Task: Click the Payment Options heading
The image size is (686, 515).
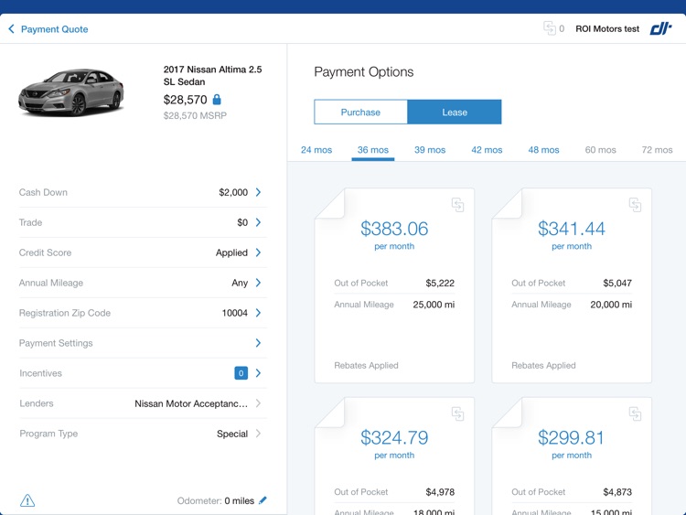Action: pyautogui.click(x=363, y=71)
